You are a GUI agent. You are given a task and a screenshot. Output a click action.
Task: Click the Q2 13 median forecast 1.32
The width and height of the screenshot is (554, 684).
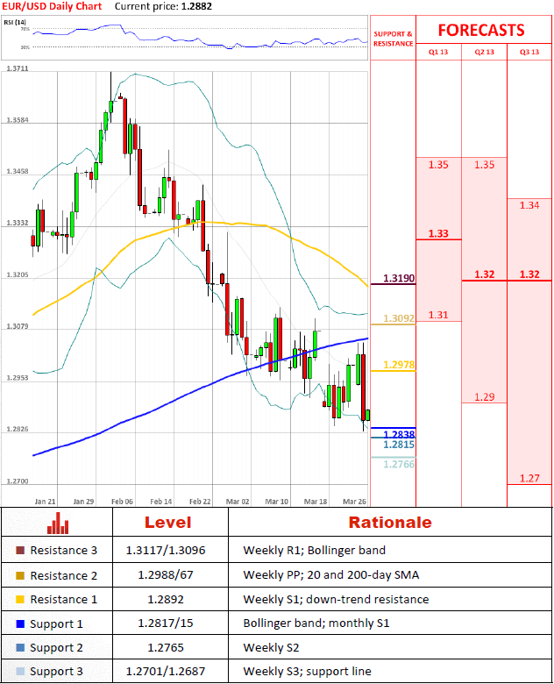pos(485,274)
